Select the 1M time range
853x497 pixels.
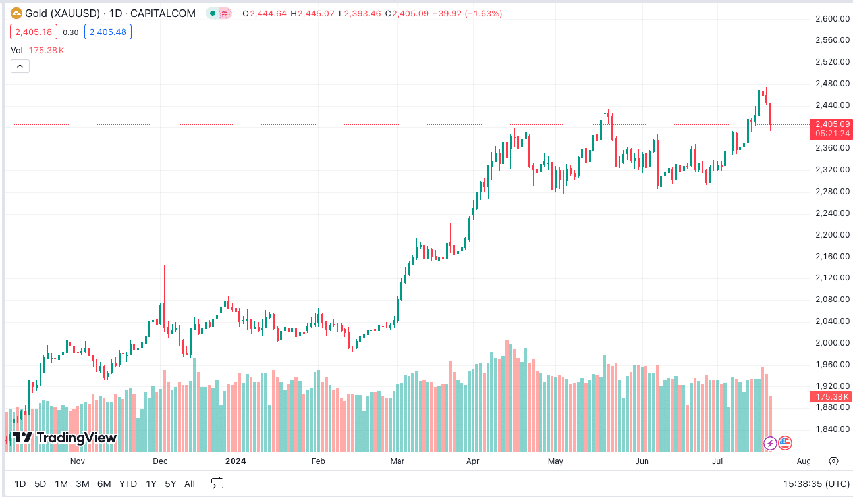(x=61, y=484)
